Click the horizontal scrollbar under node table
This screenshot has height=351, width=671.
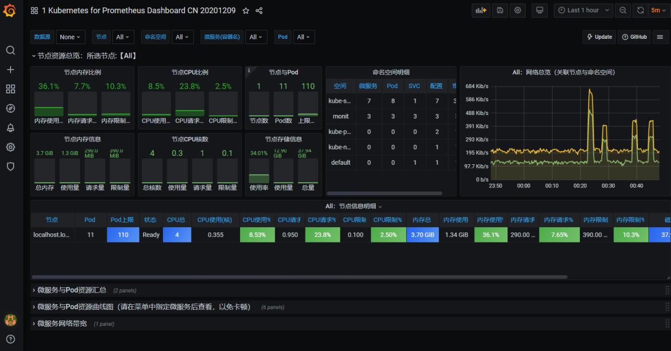pyautogui.click(x=299, y=277)
